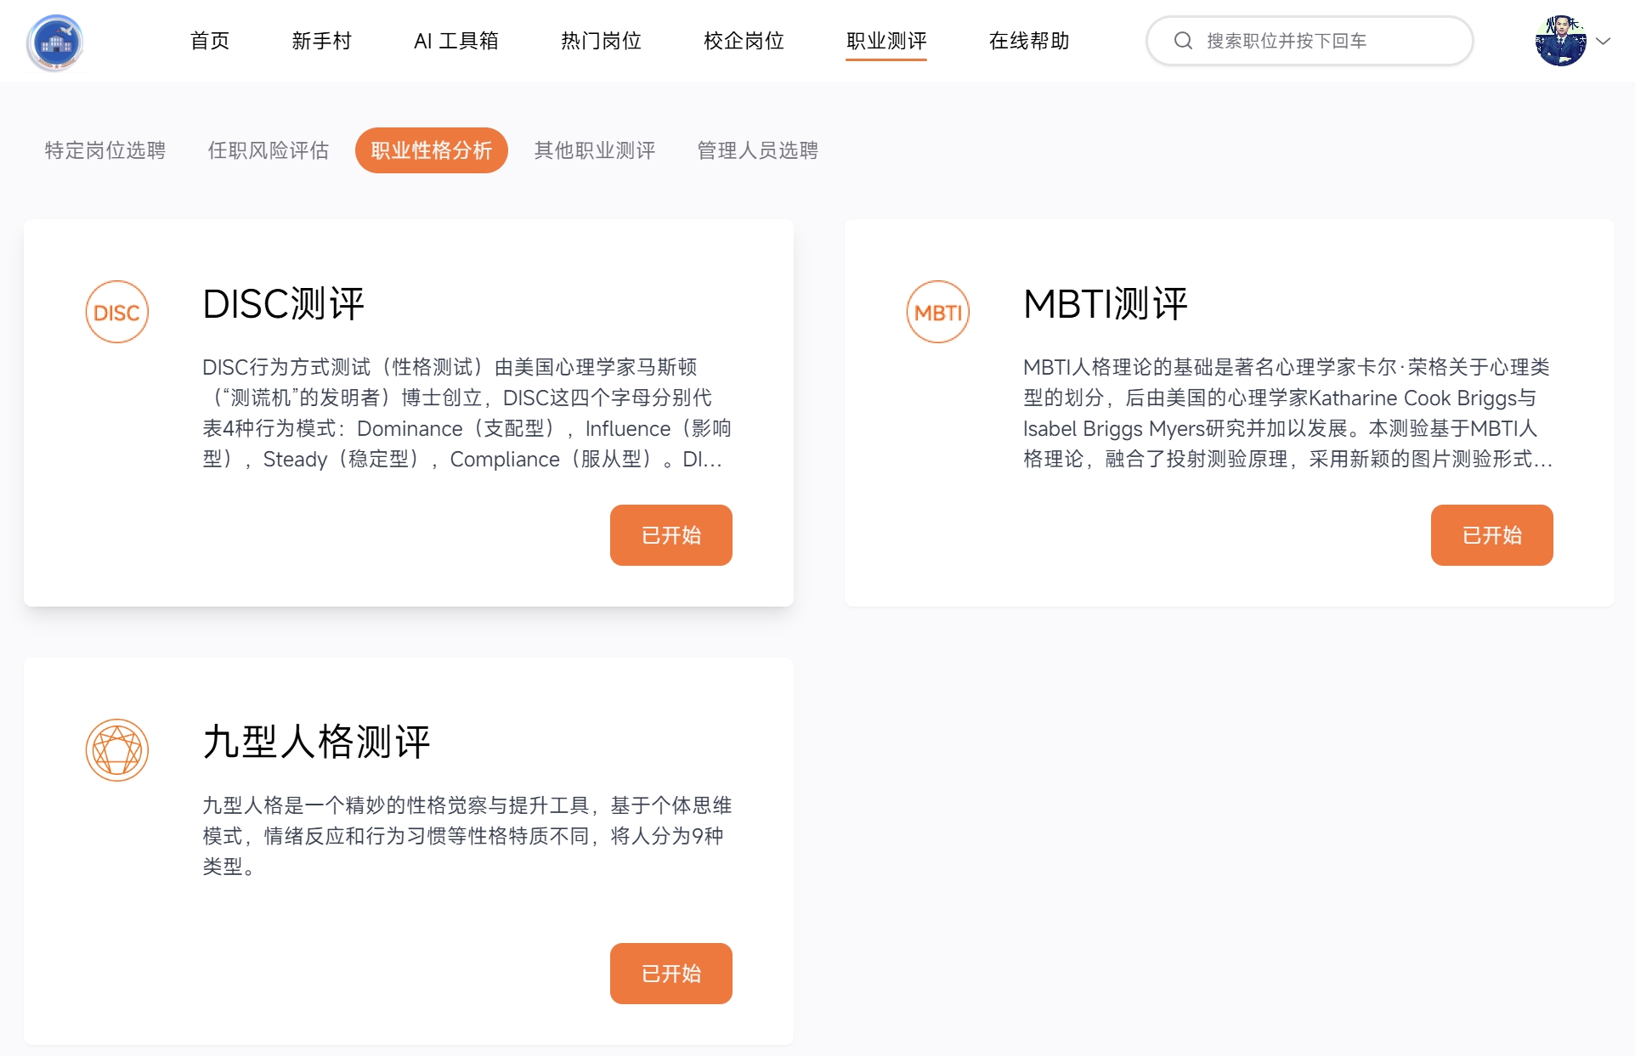
Task: Open the DISC测评 title
Action: 284,304
